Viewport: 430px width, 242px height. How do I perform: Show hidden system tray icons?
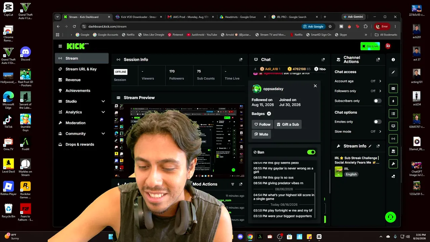click(x=381, y=237)
